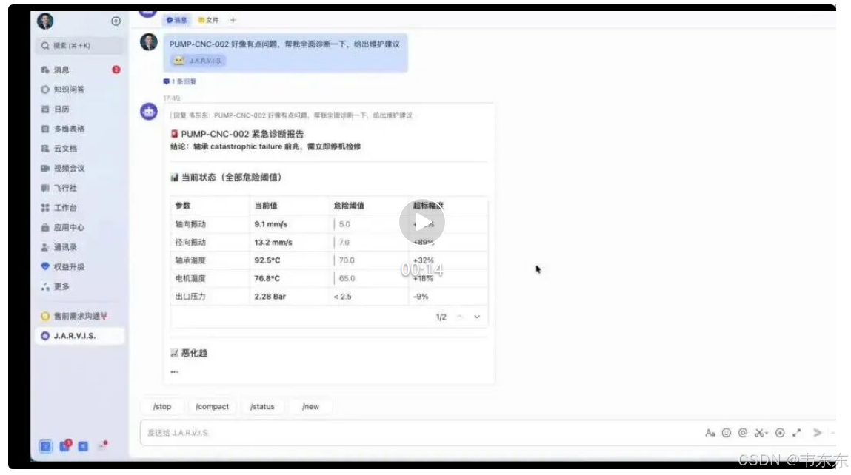Click bottom sidebar icon with red badge
The image size is (851, 475).
click(x=64, y=445)
